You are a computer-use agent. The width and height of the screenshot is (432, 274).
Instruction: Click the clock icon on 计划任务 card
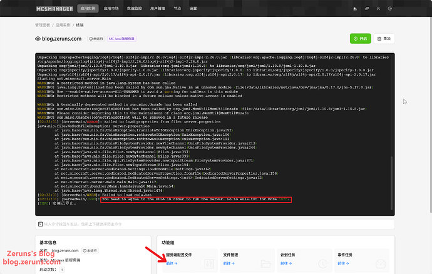click(323, 264)
